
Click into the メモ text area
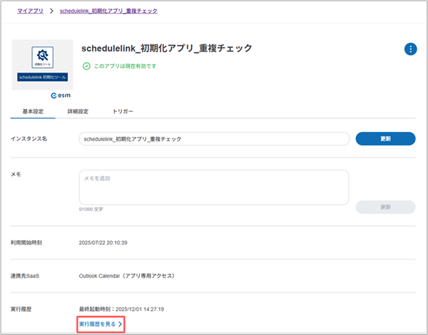click(x=213, y=187)
